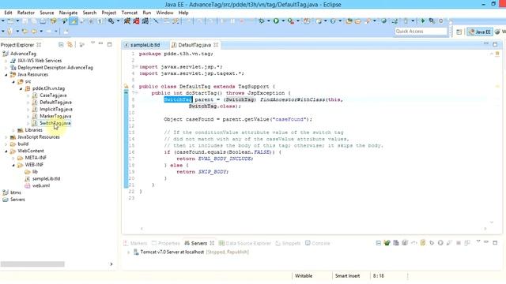Click the Project Explorer scroll right arrow
This screenshot has height=284, width=506.
[111, 264]
